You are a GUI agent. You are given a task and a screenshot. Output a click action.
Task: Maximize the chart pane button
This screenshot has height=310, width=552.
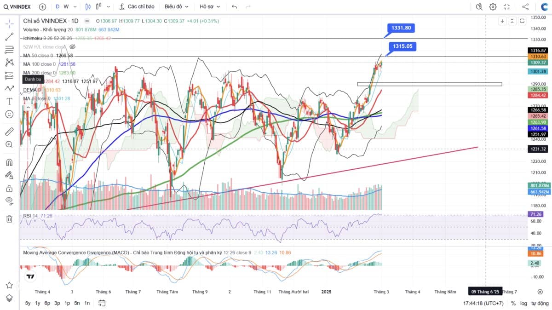[x=523, y=21]
